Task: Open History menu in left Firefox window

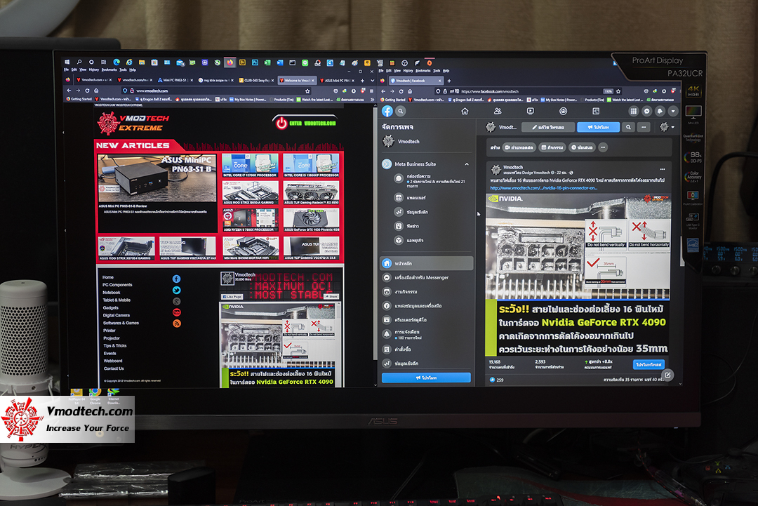Action: click(x=94, y=70)
